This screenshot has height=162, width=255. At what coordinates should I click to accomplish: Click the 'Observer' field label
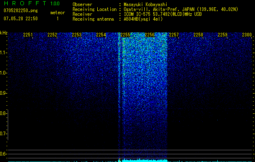pos(82,4)
